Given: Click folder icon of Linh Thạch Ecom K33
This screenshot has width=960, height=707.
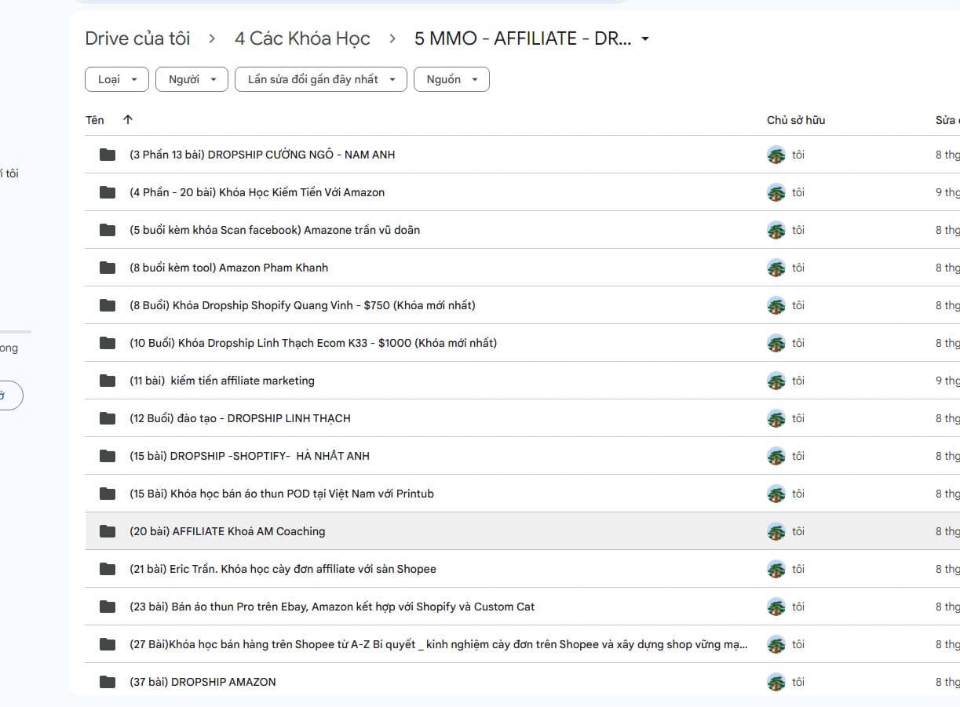Looking at the screenshot, I should [x=108, y=343].
